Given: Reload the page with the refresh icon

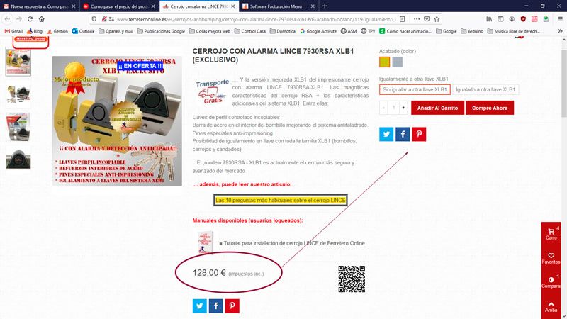Looking at the screenshot, I should (30, 19).
